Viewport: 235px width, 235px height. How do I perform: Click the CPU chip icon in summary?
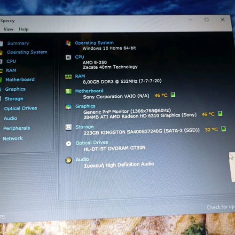click(68, 57)
